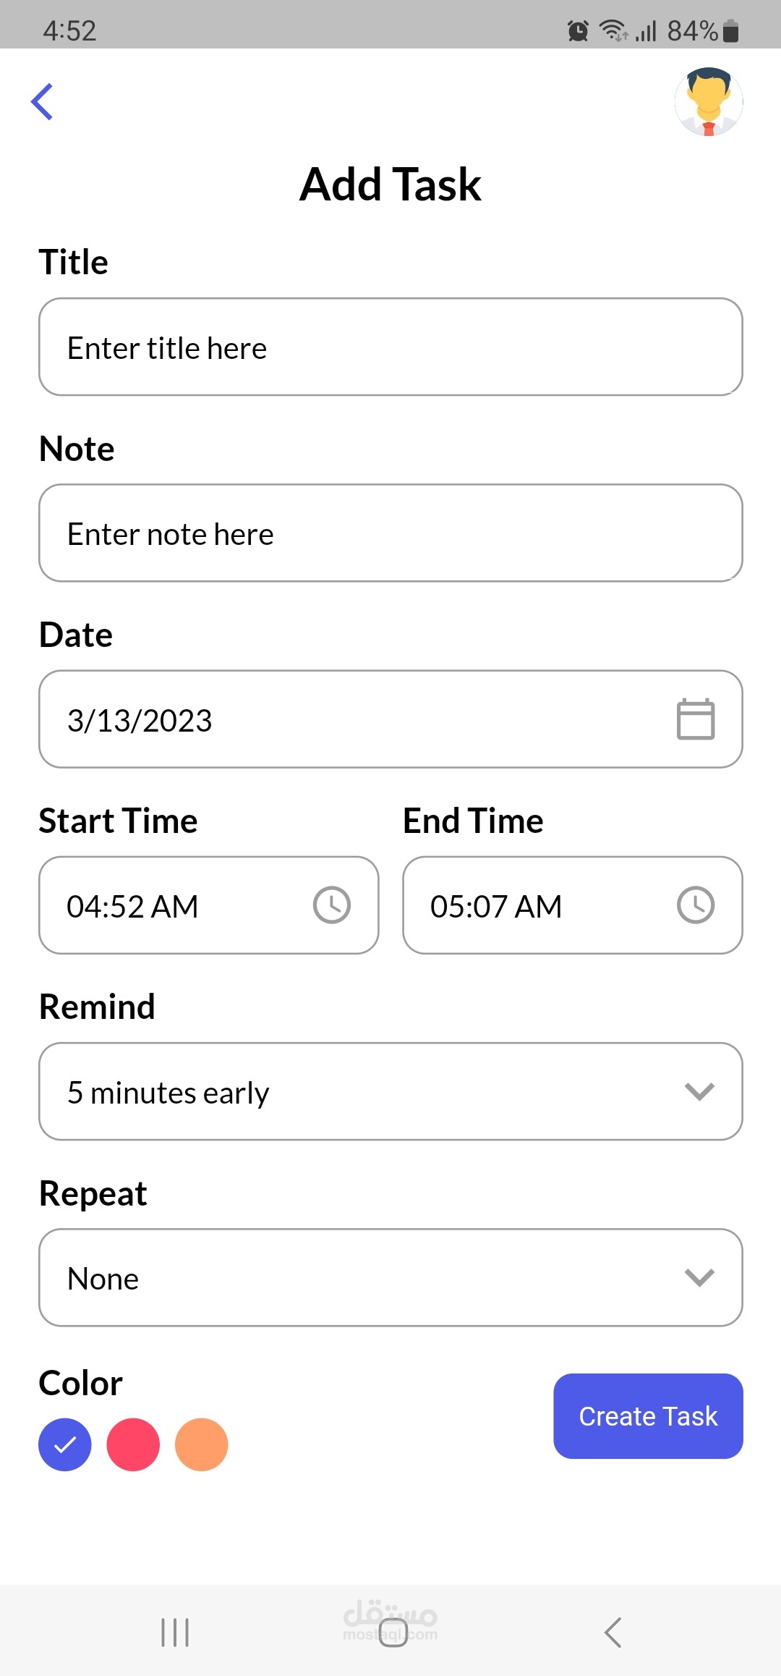The width and height of the screenshot is (781, 1676).
Task: Tap the 05:07 AM end time value
Action: pyautogui.click(x=496, y=907)
